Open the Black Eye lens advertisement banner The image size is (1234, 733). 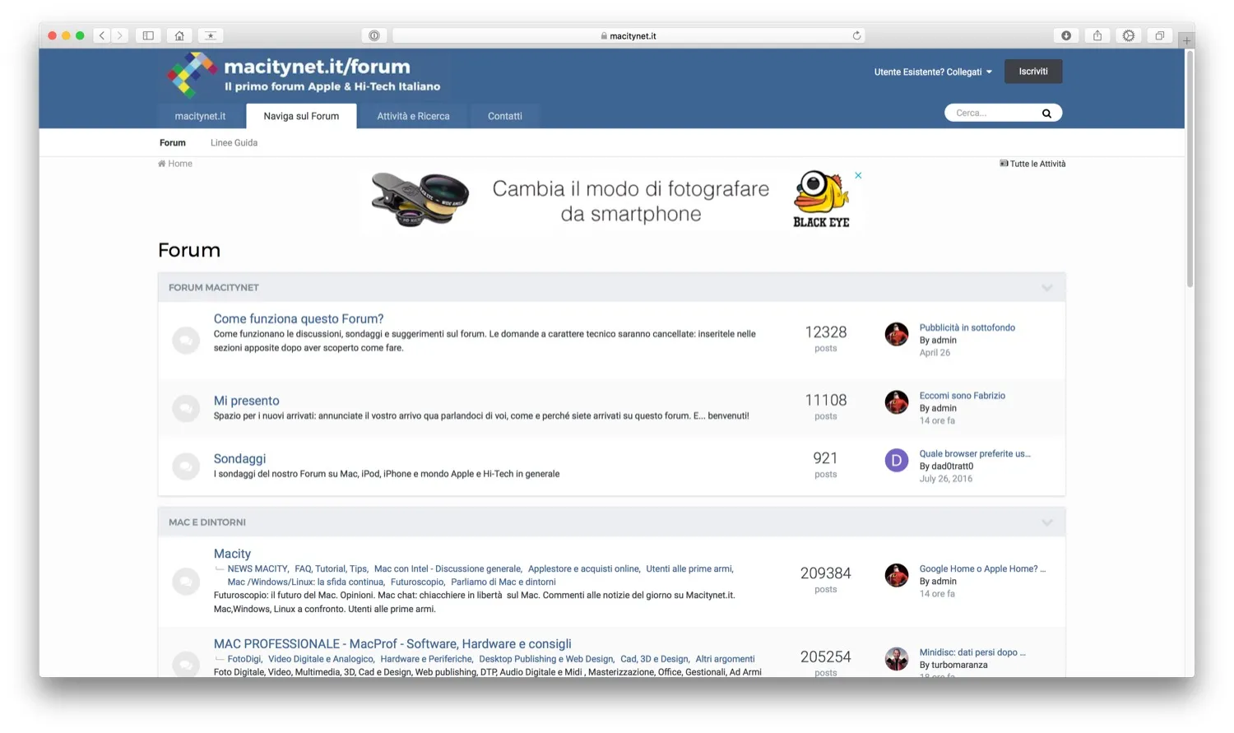coord(611,201)
